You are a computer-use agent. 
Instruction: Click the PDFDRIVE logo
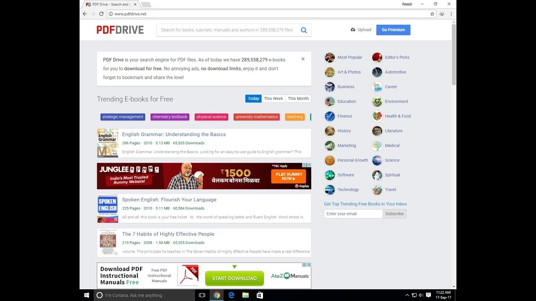120,30
